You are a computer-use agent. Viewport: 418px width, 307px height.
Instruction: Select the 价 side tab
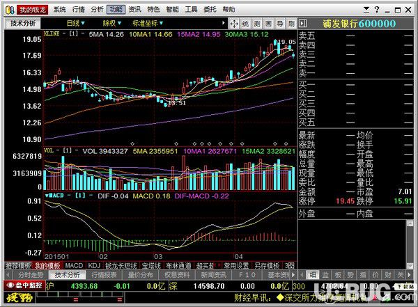pos(376,275)
